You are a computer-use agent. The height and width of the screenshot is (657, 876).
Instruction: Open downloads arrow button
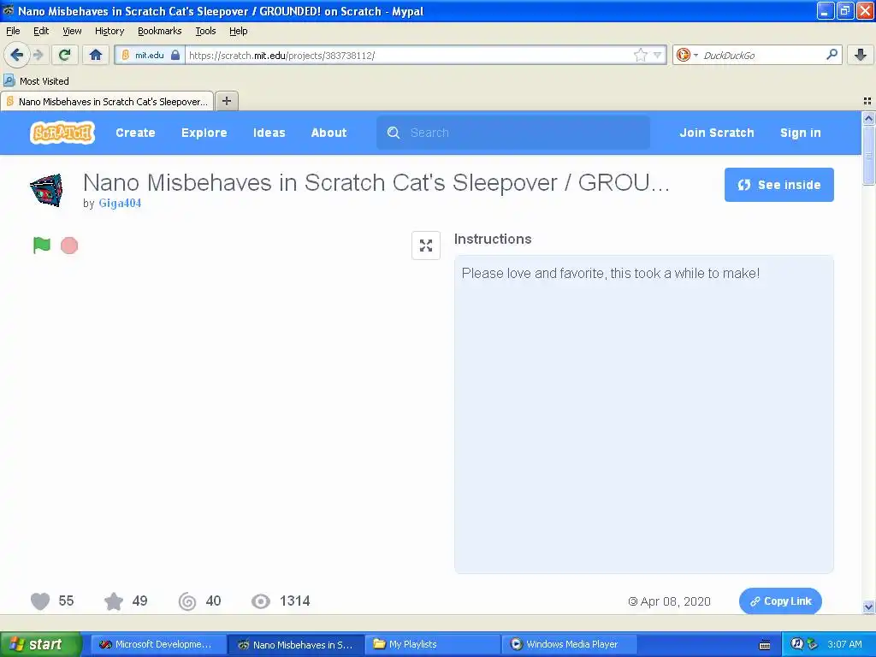tap(861, 55)
